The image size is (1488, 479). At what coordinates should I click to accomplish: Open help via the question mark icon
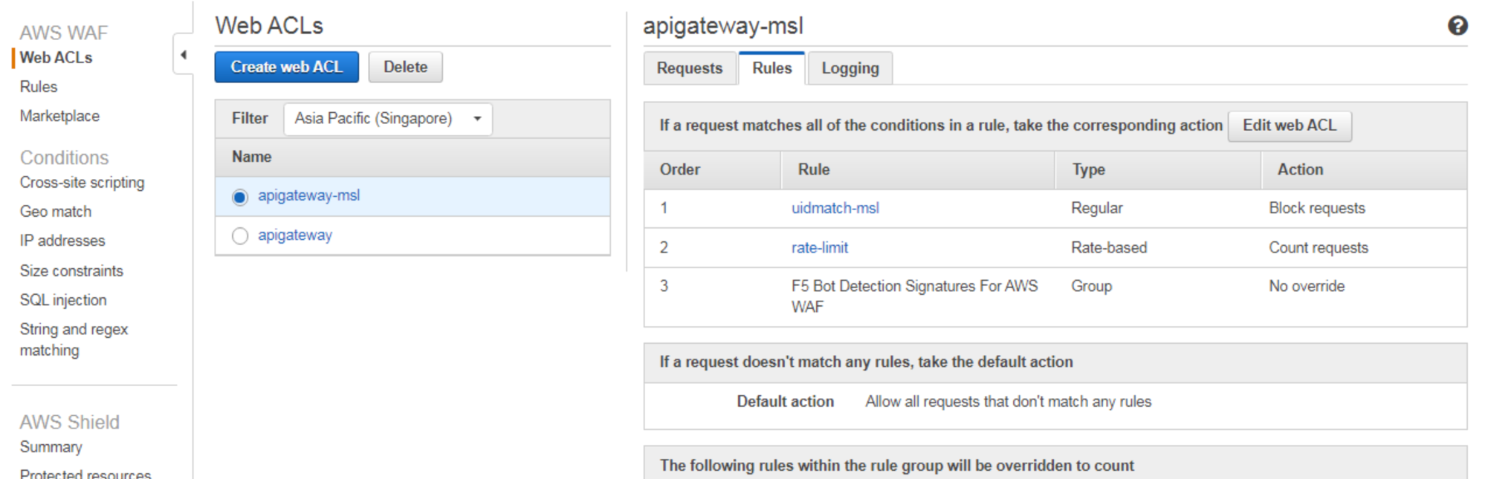1459,25
